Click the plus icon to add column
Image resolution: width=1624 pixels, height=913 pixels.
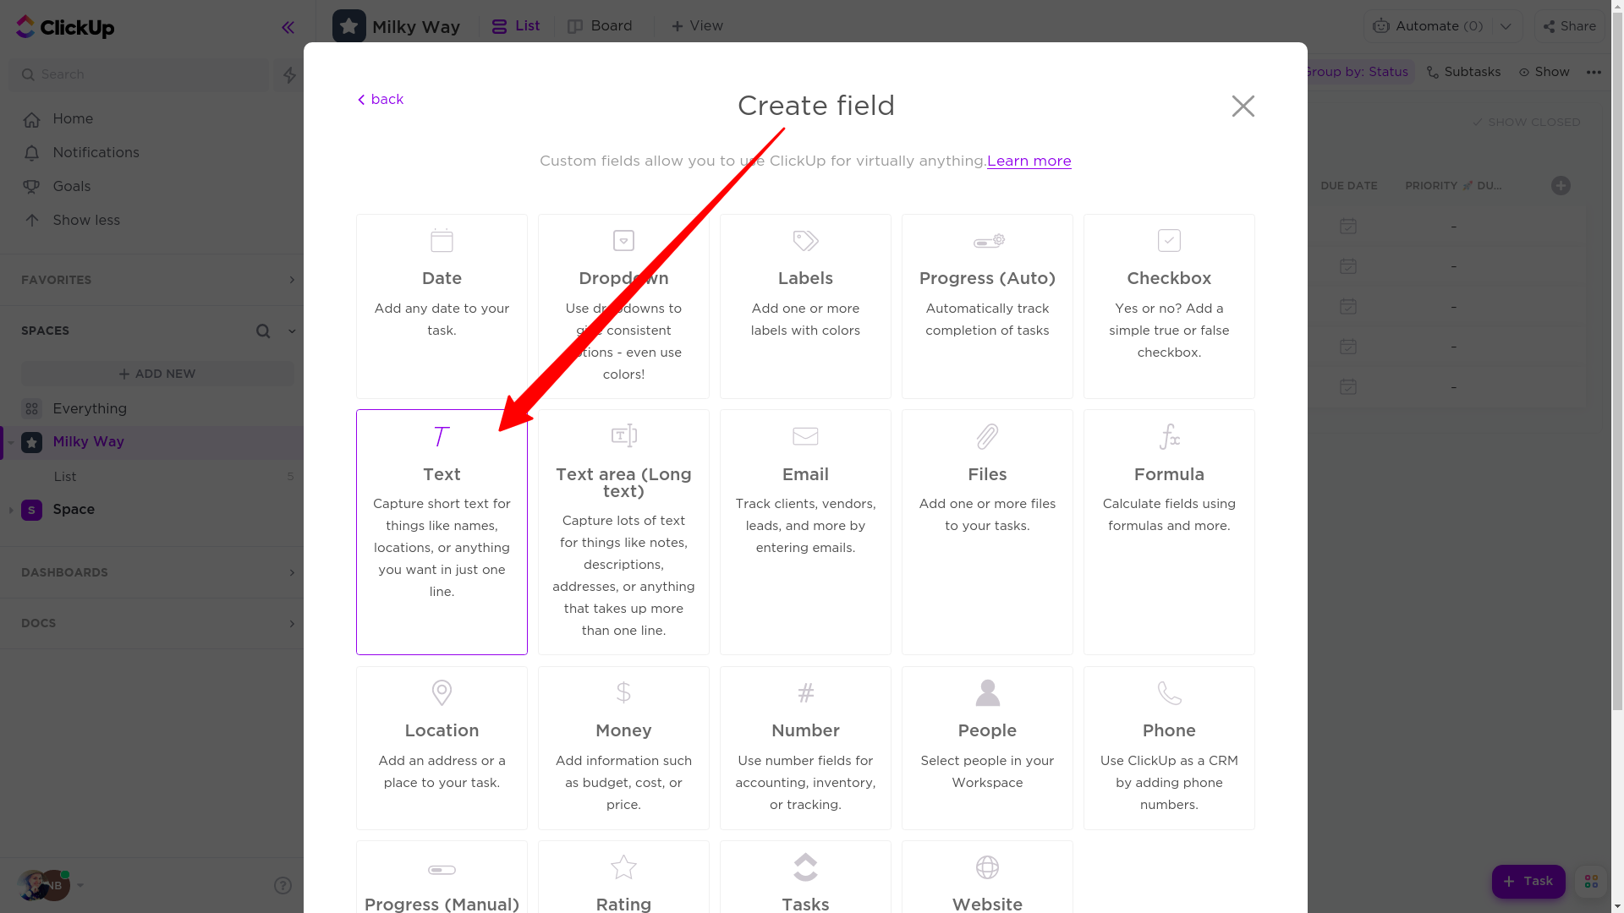pyautogui.click(x=1561, y=186)
